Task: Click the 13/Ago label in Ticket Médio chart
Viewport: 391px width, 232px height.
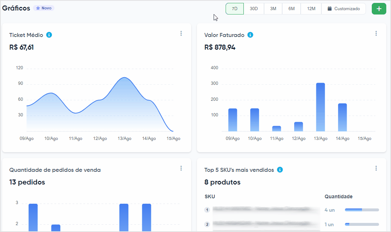Action: pos(124,138)
